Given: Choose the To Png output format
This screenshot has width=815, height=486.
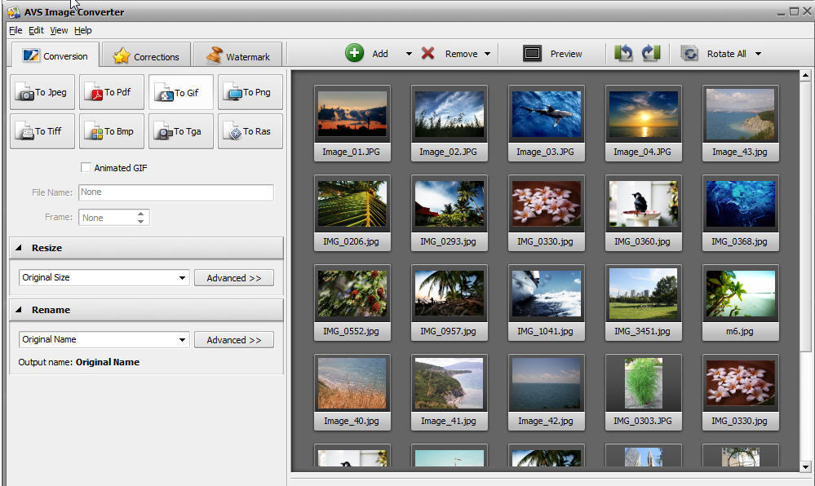Looking at the screenshot, I should 250,92.
